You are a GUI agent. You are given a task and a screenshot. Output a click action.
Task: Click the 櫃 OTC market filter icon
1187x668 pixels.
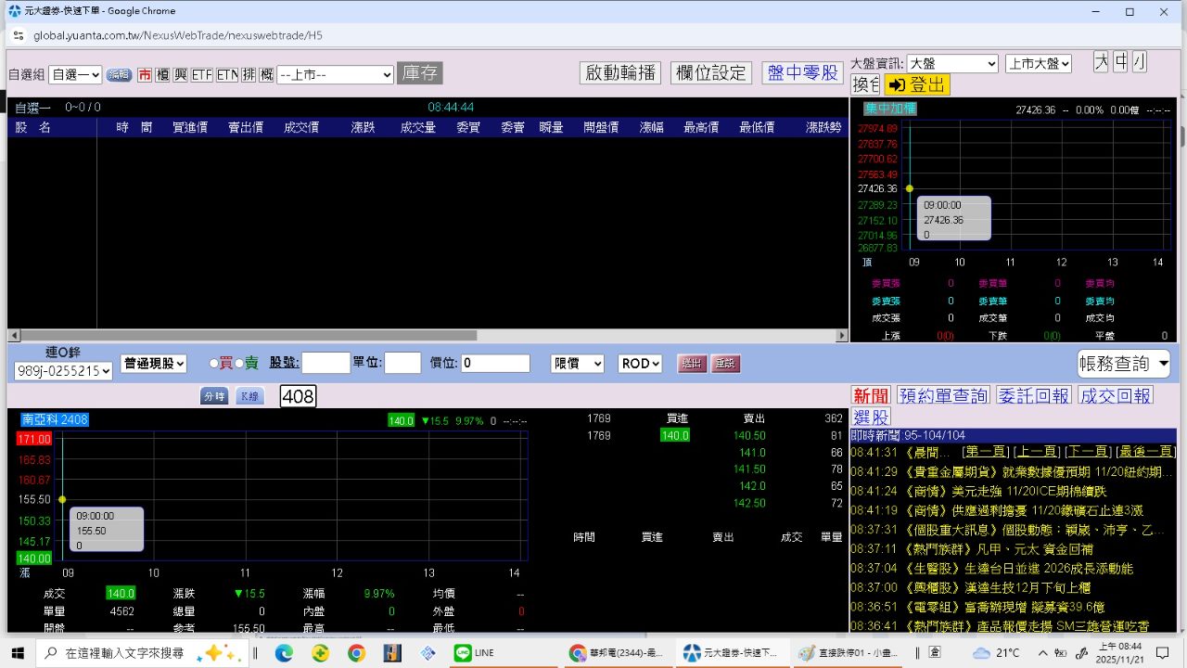(x=162, y=75)
